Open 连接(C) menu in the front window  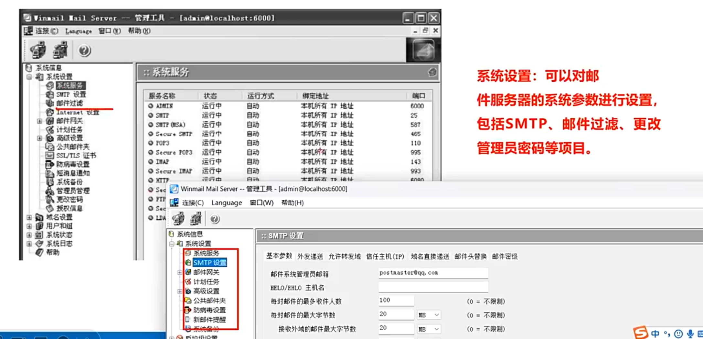click(193, 203)
